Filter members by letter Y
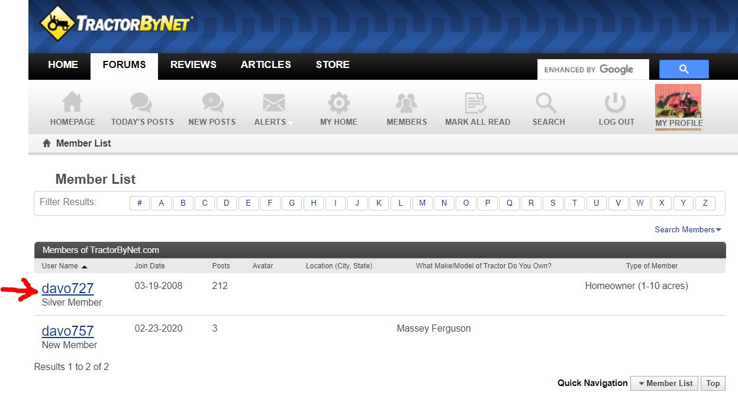The width and height of the screenshot is (738, 399). [x=684, y=203]
